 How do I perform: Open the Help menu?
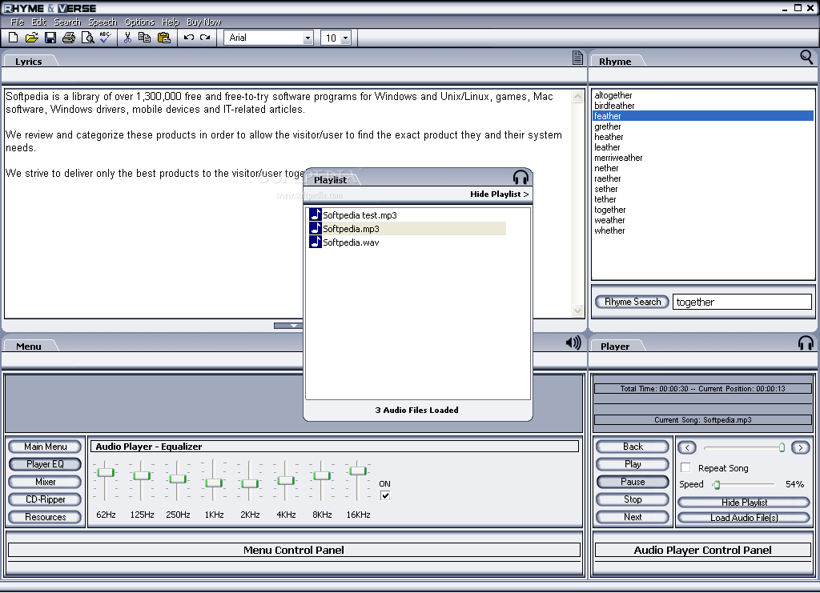pos(171,22)
